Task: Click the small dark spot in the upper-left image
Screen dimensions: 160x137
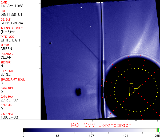Action: pyautogui.click(x=50, y=43)
